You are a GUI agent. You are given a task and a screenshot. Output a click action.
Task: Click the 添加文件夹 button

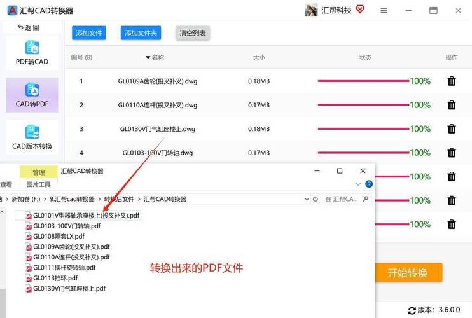pos(141,33)
